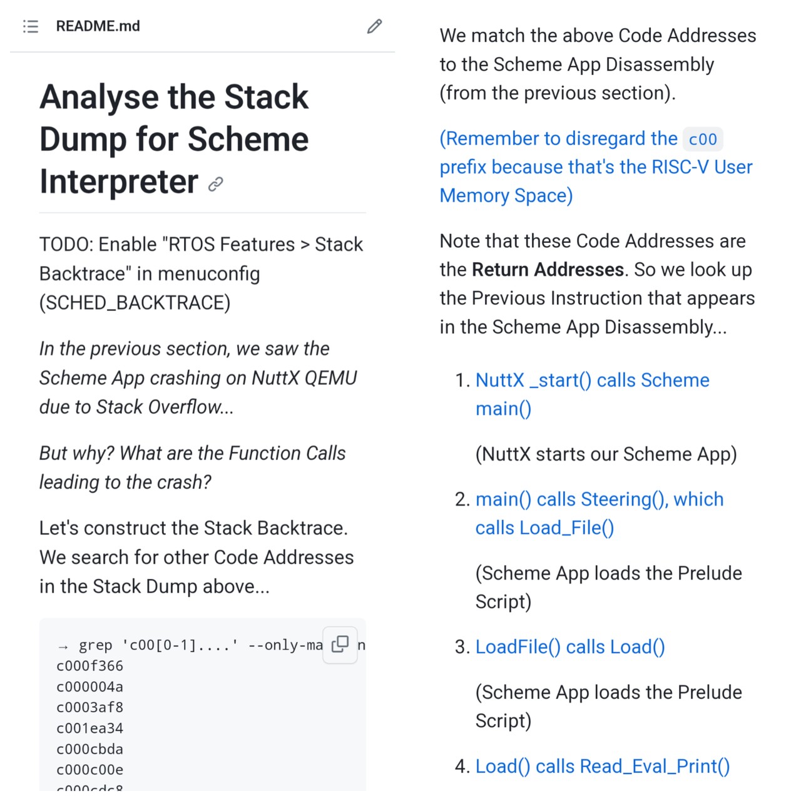Click address c000f366 in the code block
The height and width of the screenshot is (801, 801).
(x=89, y=666)
